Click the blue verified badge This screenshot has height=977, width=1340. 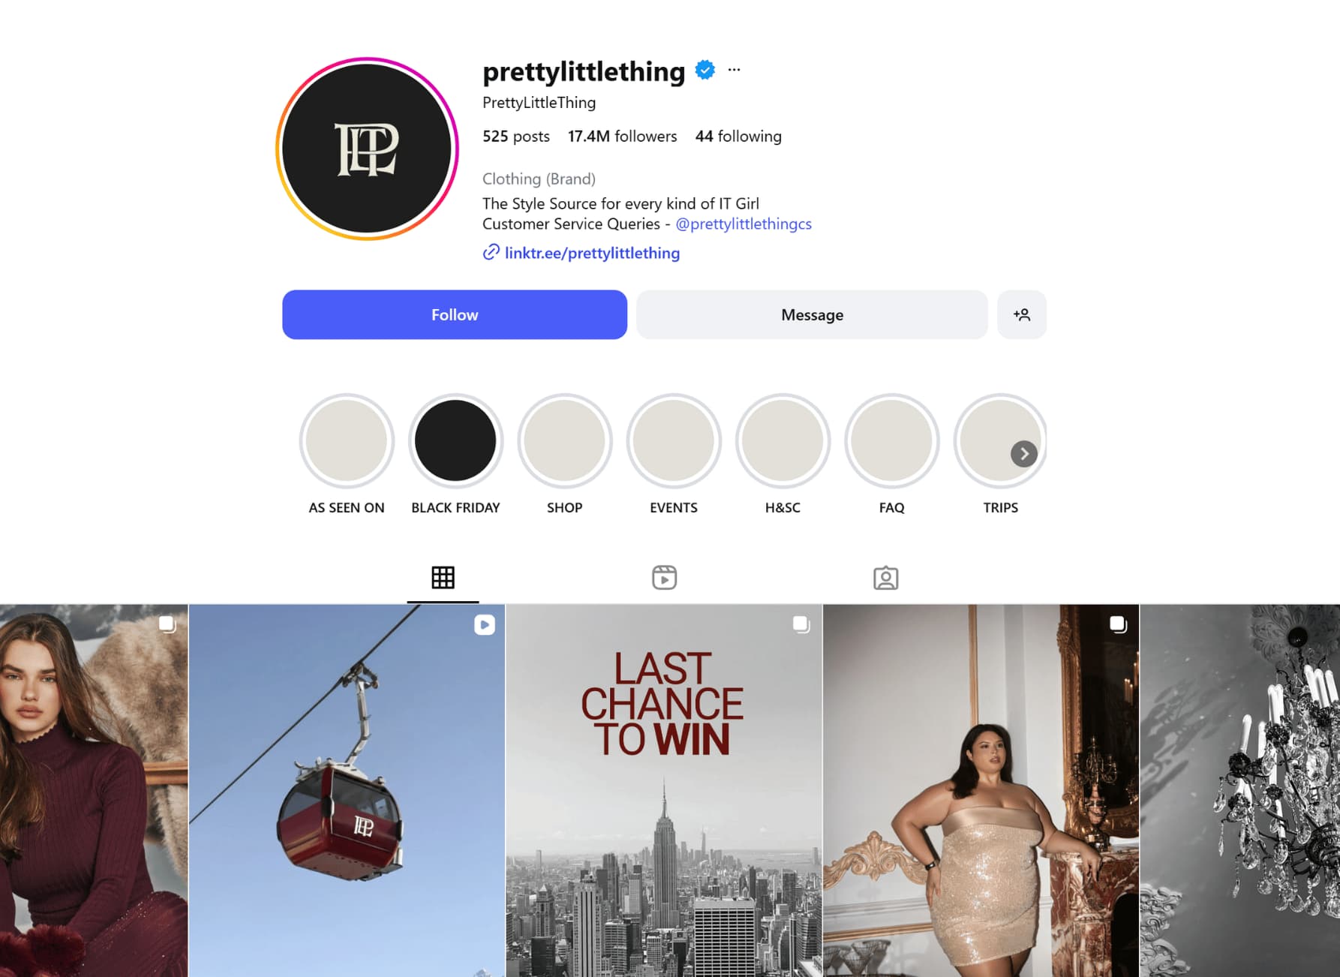[705, 70]
